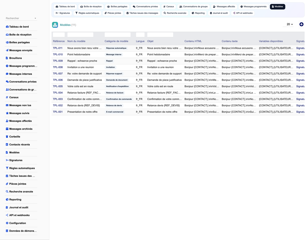Click the Boîtes partagées people icon in sidebar
The width and height of the screenshot is (307, 240).
tap(7, 42)
